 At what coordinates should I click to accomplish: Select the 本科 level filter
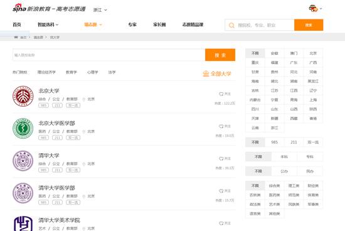point(284,157)
